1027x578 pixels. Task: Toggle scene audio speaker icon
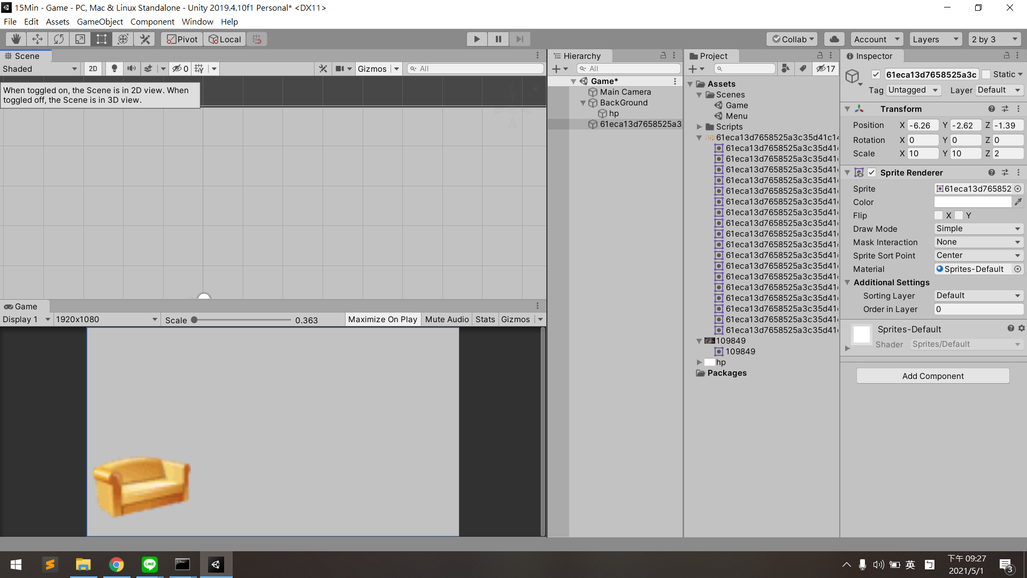coord(131,69)
